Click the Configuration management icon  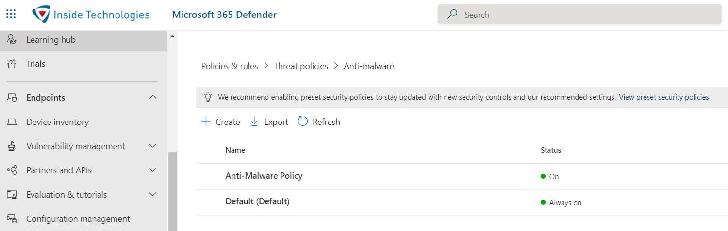[x=12, y=219]
